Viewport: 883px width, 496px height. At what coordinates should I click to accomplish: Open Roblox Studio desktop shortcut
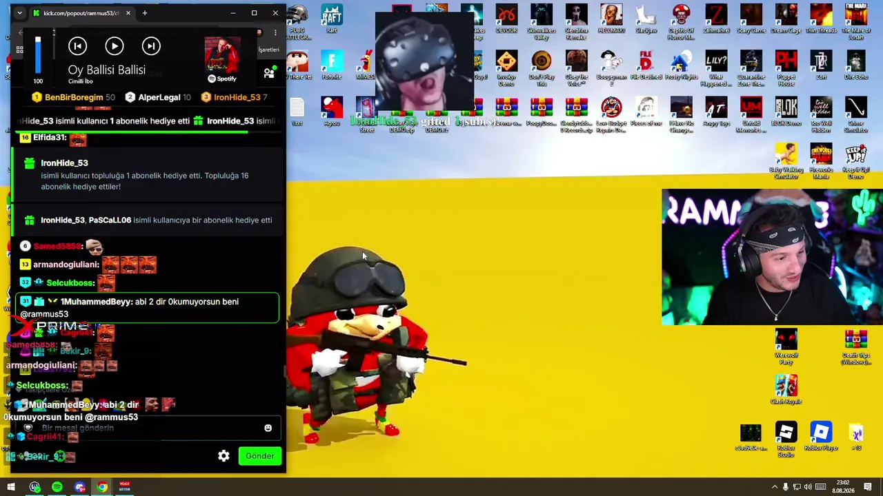coord(786,440)
